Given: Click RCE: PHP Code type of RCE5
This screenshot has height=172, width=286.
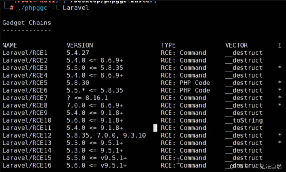Looking at the screenshot, I should pos(185,83).
